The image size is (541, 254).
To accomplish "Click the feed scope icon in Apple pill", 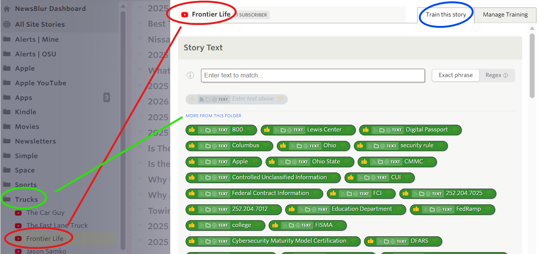I will pyautogui.click(x=202, y=162).
